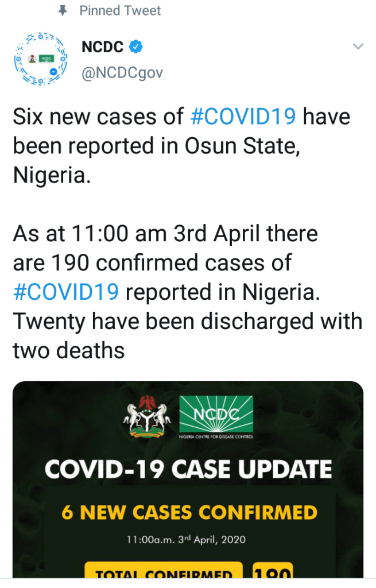Click the '6 NEW CASES CONFIRMED' banner
This screenshot has width=376, height=588.
coord(189,512)
